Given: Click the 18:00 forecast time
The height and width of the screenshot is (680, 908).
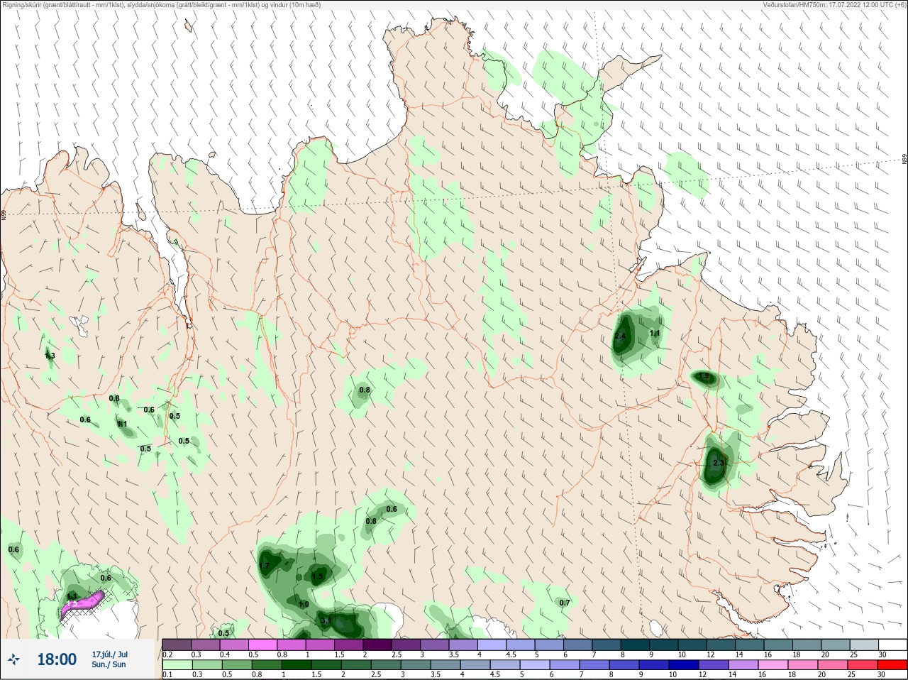Looking at the screenshot, I should pos(57,659).
